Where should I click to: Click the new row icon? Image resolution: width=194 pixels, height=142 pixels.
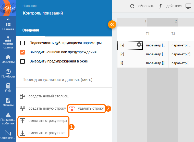tap(22, 109)
